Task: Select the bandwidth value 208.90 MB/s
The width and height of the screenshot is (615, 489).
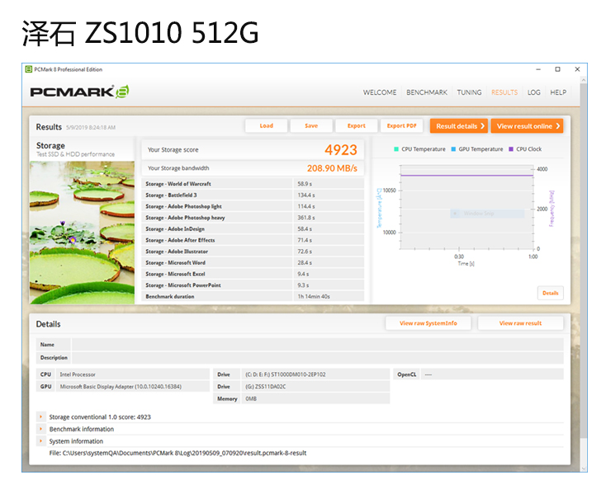Action: tap(332, 168)
